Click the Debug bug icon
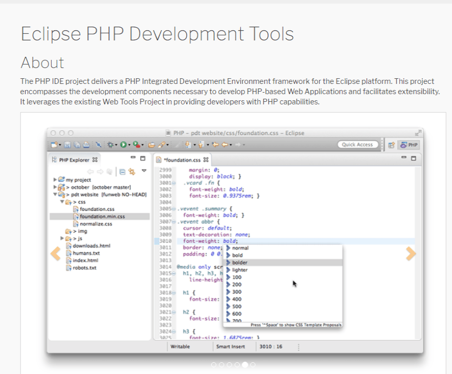The width and height of the screenshot is (452, 374). click(110, 145)
